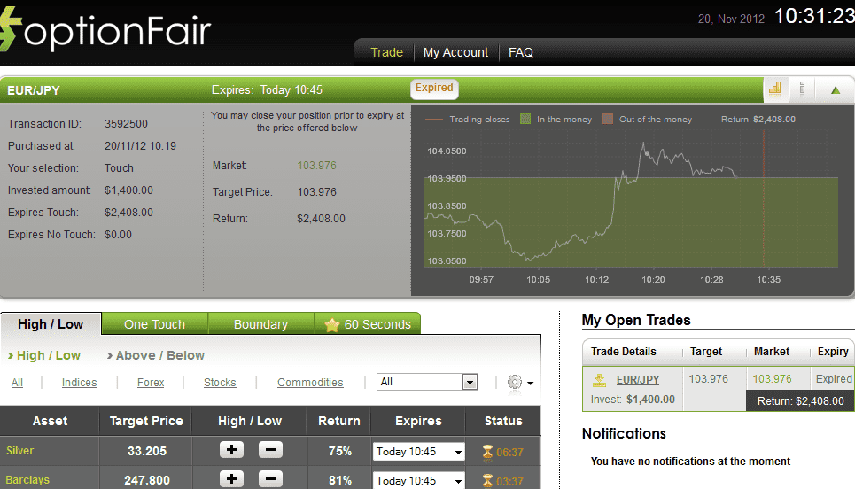
Task: Click the Expires column header
Action: (418, 421)
